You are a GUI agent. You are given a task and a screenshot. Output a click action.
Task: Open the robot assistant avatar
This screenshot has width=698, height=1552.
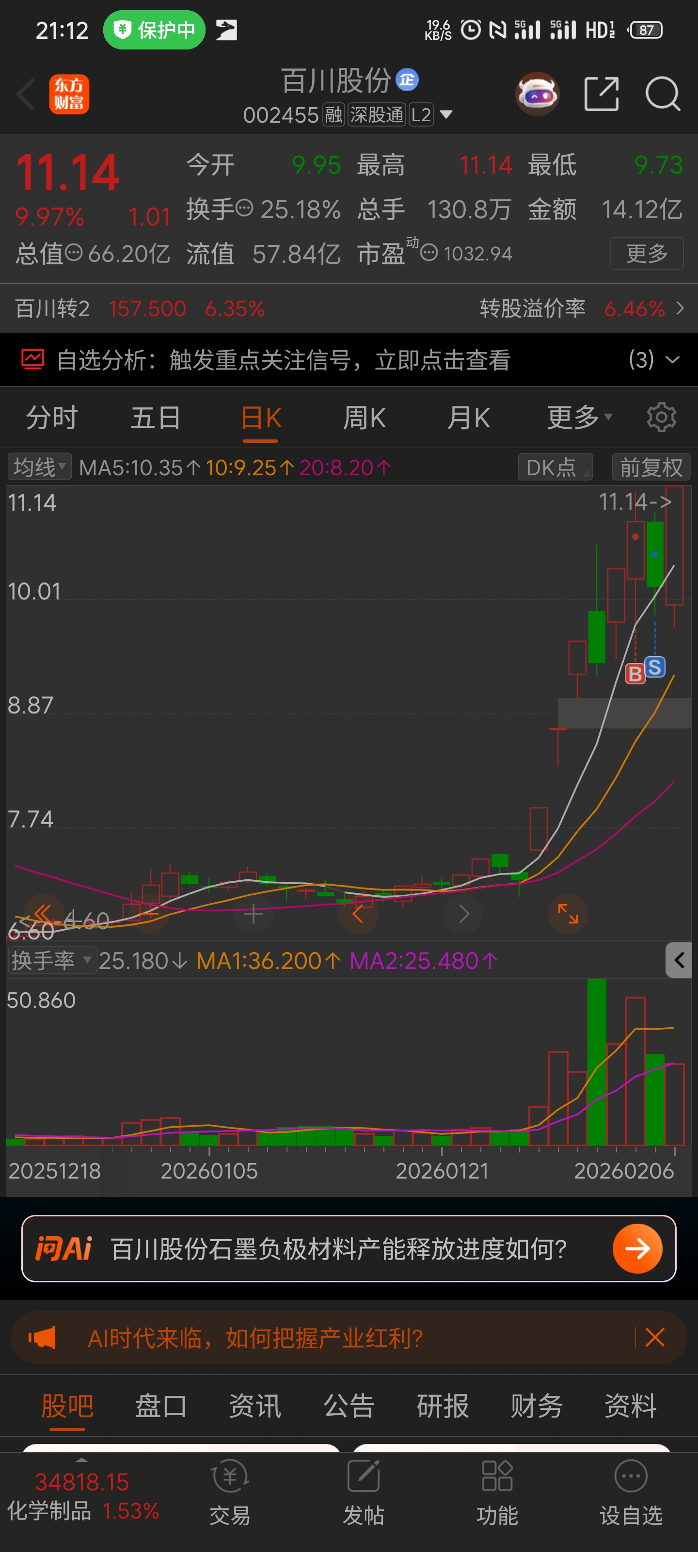(x=537, y=94)
